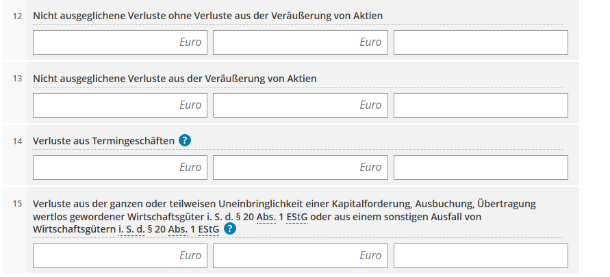The image size is (610, 277).
Task: Click first Euro field in row 15
Action: point(120,256)
